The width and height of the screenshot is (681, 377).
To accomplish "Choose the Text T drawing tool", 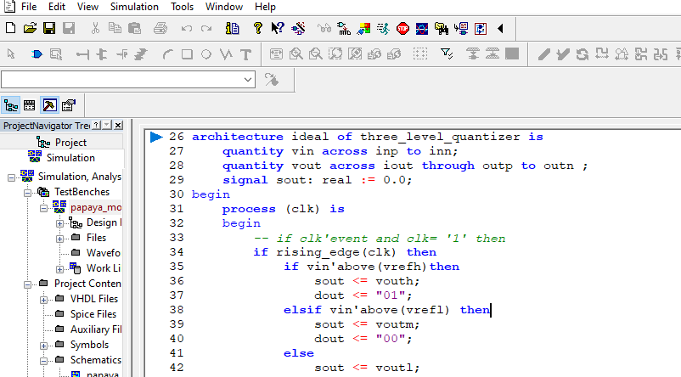I will pos(245,54).
